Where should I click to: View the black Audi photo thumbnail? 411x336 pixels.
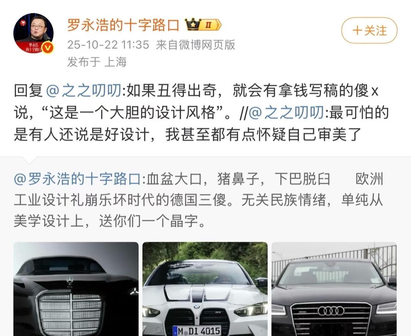point(334,289)
